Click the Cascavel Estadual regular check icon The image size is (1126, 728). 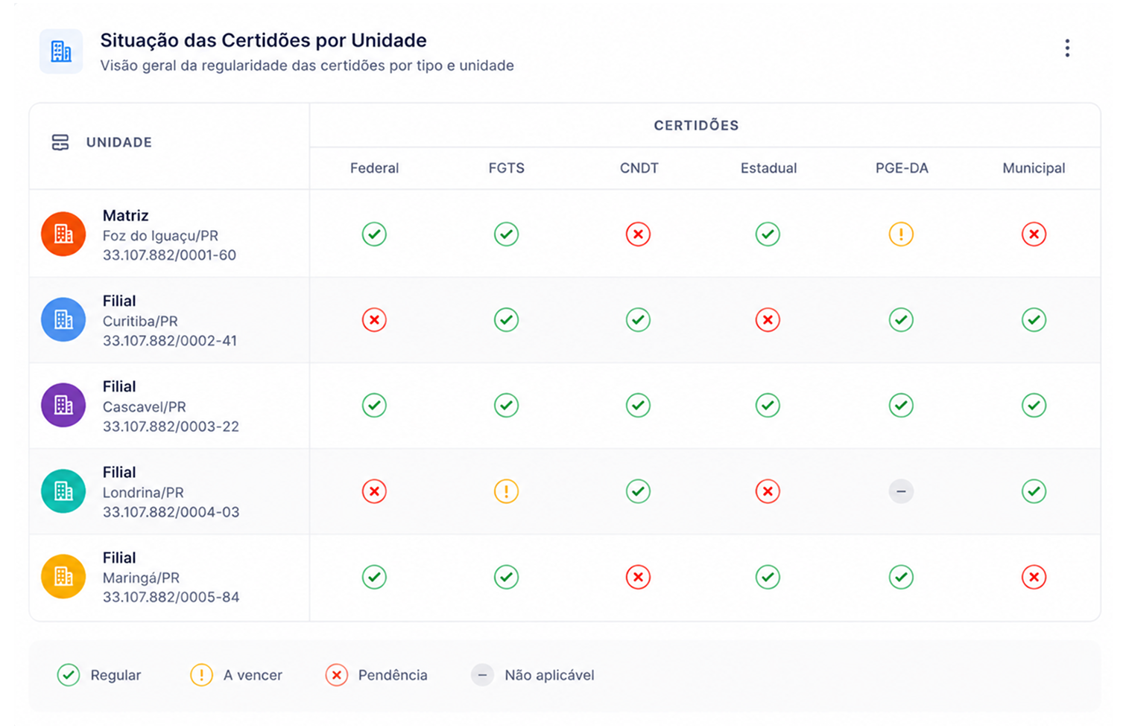768,406
